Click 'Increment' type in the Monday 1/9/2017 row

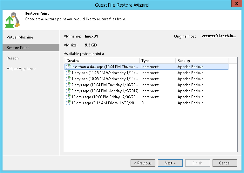point(150,91)
